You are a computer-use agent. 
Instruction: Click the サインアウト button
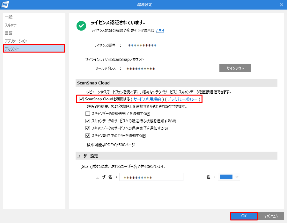(235, 68)
